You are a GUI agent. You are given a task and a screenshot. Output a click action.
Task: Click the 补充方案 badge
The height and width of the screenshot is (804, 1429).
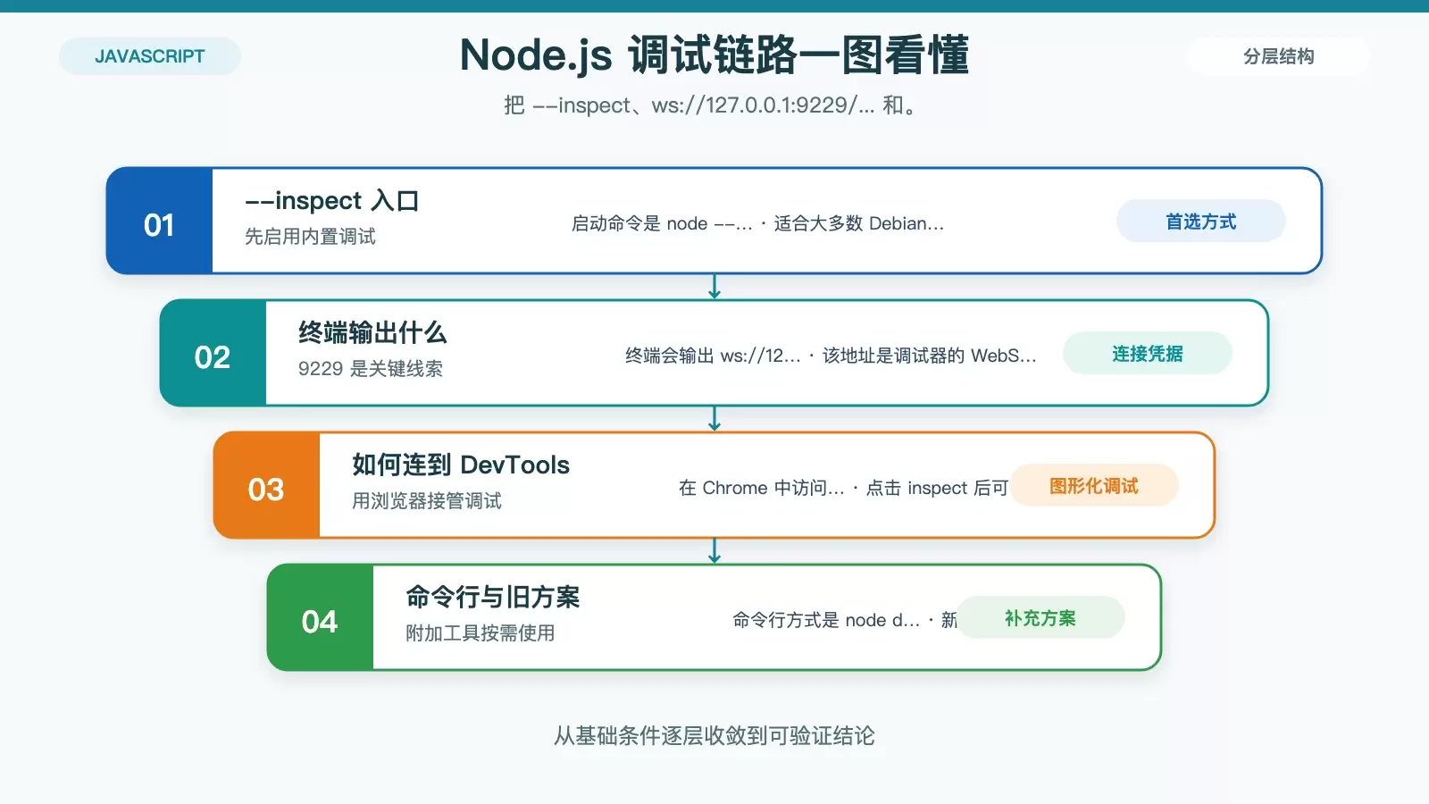(x=1040, y=618)
